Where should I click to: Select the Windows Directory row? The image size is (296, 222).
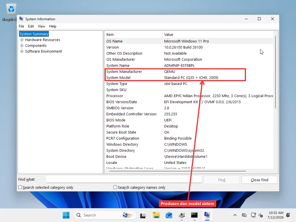pos(189,145)
